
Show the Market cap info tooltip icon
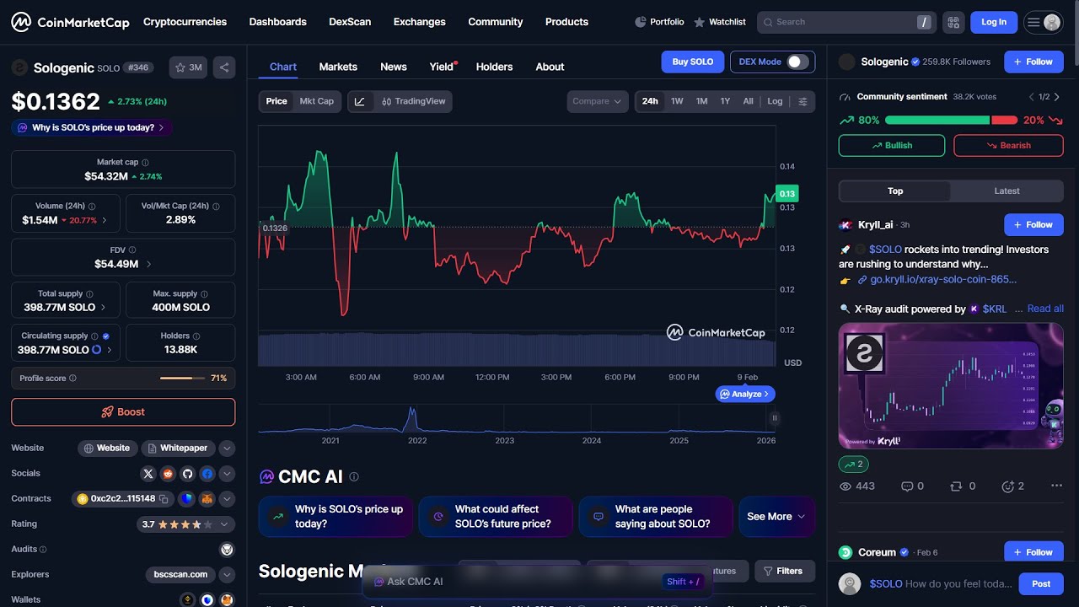pyautogui.click(x=145, y=162)
